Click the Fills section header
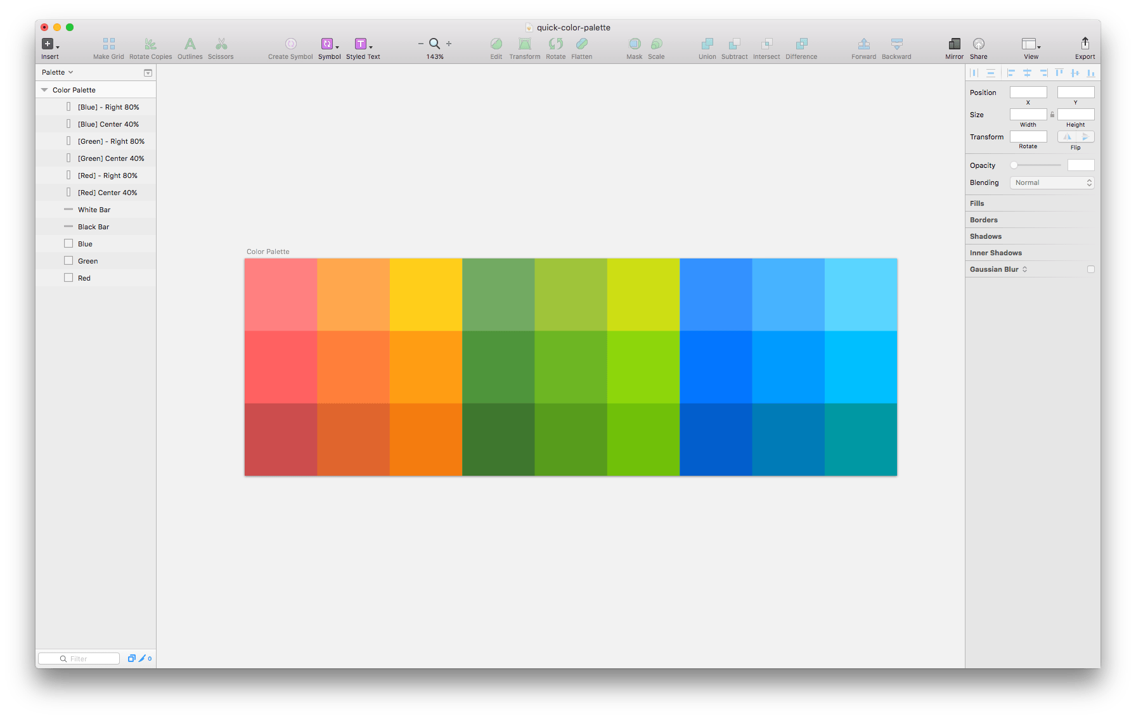 (x=977, y=203)
